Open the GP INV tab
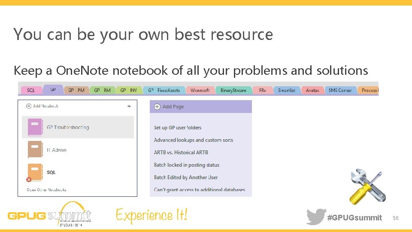412x232 pixels. [129, 90]
